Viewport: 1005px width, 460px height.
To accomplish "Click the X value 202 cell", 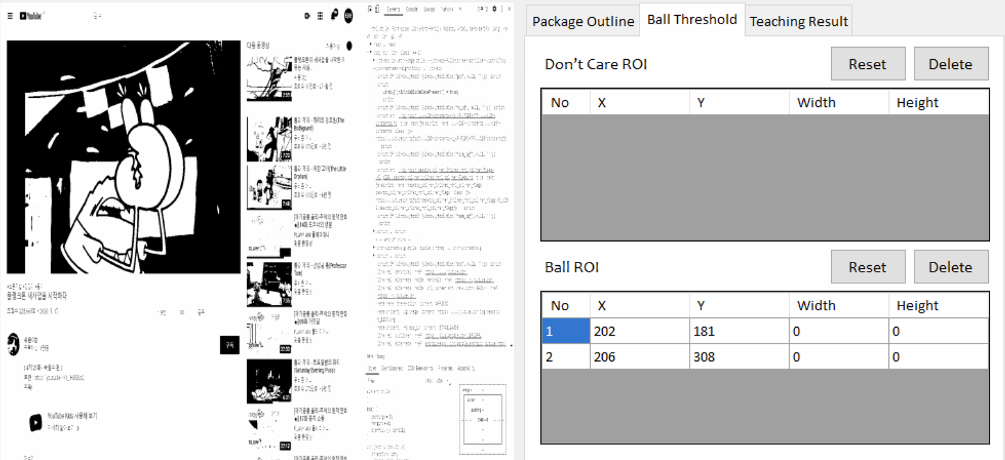I will pos(639,331).
